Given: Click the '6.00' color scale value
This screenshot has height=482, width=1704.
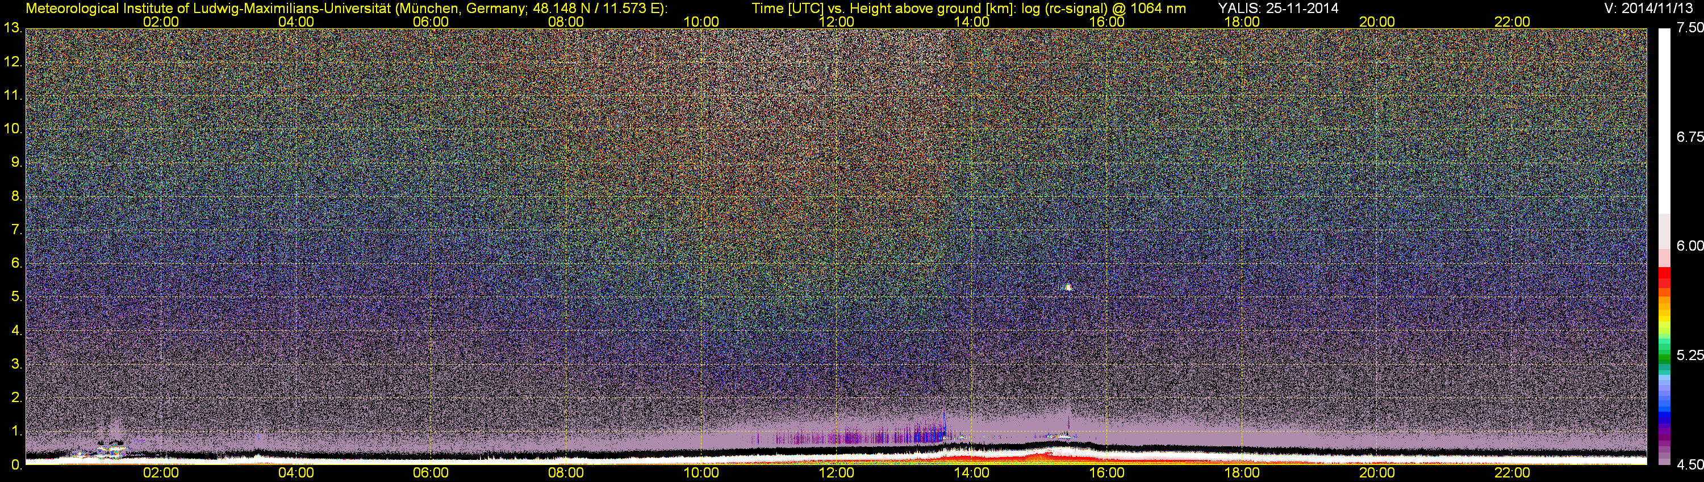Looking at the screenshot, I should [x=1690, y=246].
